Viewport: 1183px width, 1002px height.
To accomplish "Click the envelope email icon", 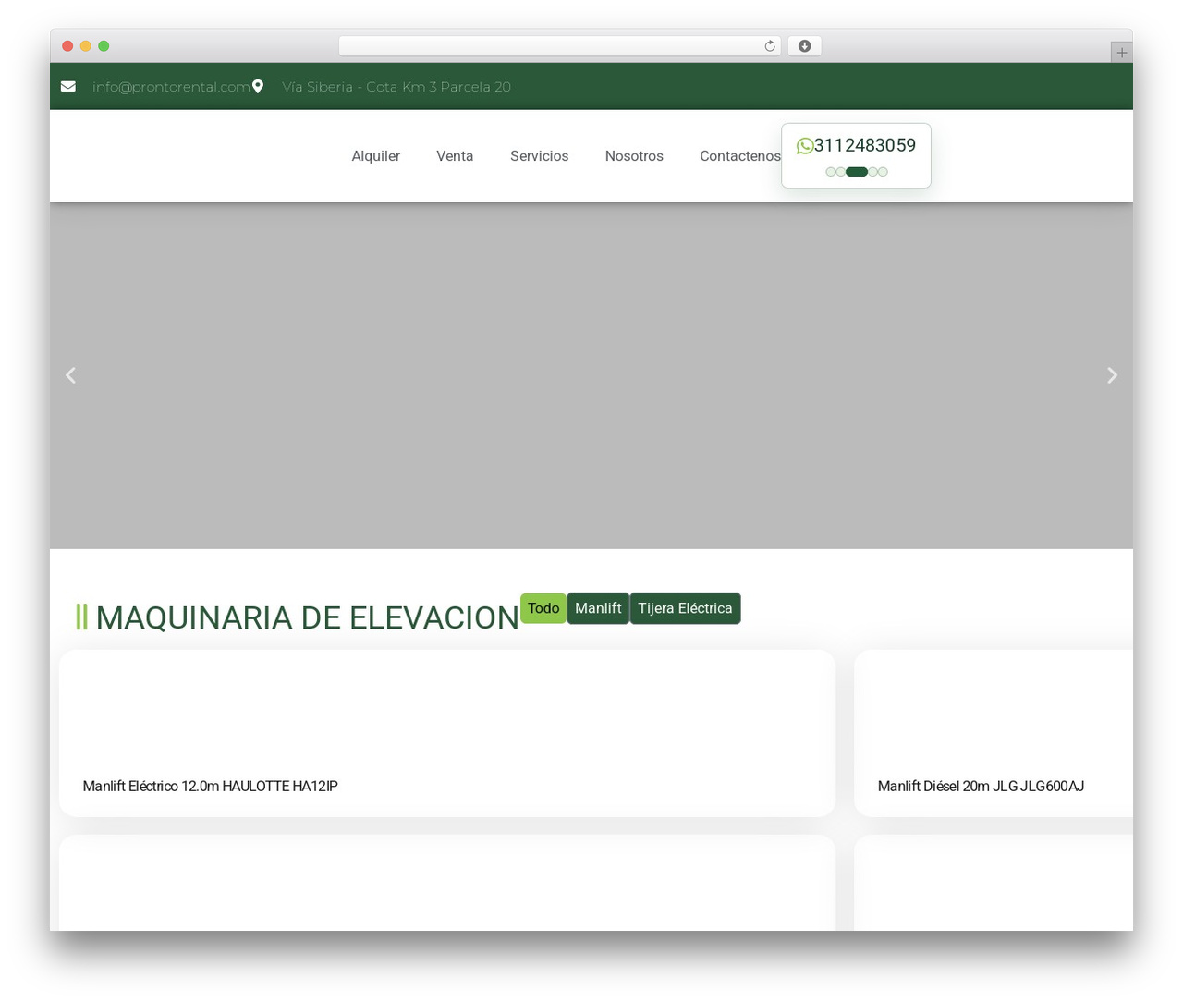I will point(68,87).
